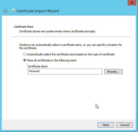Click the 'Certificate stores are system areas' description

click(57, 31)
